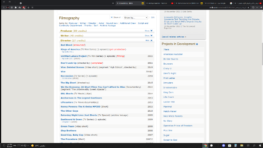Collapse the Director credits section arrow

151,41
